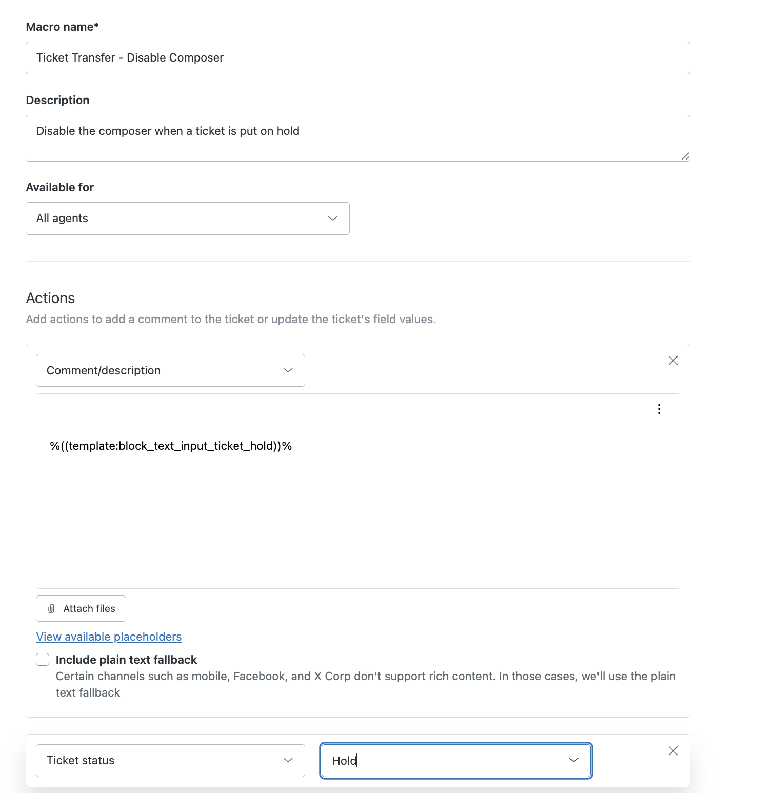757x794 pixels.
Task: Open the View available placeholders link
Action: pyautogui.click(x=109, y=637)
